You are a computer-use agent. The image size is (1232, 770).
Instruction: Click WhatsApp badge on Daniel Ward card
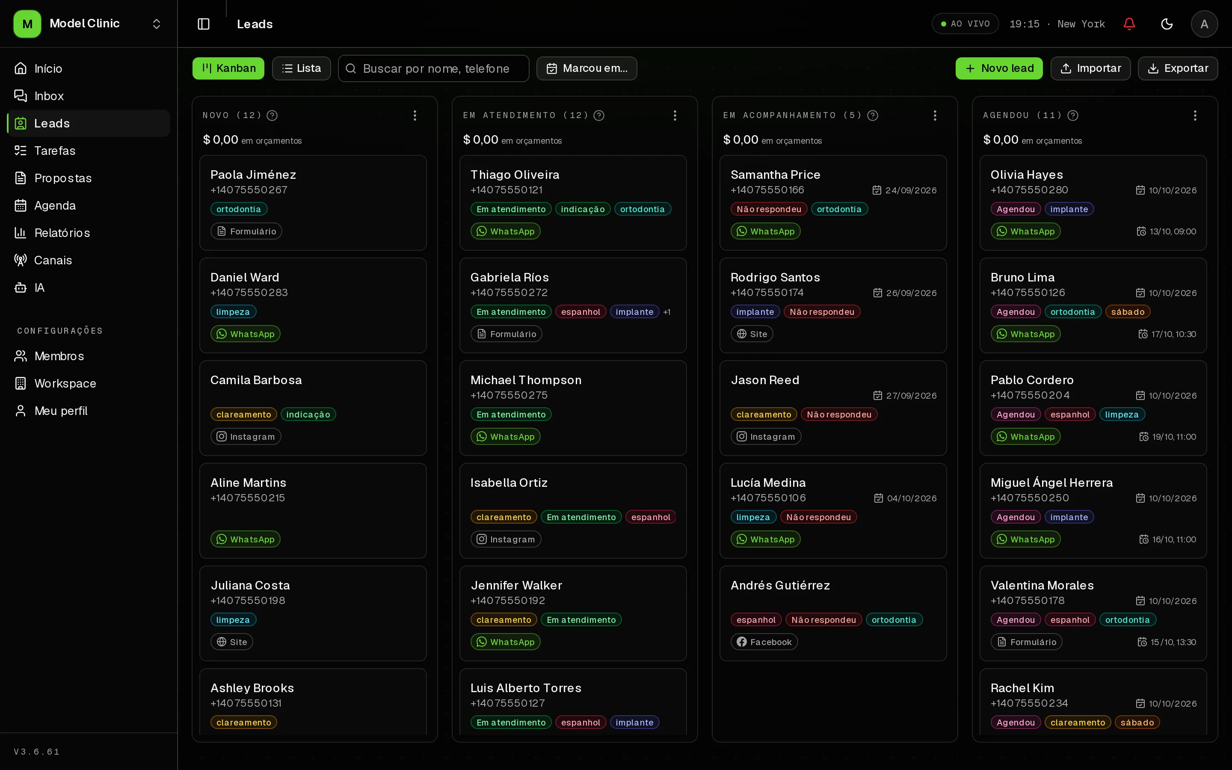coord(246,334)
